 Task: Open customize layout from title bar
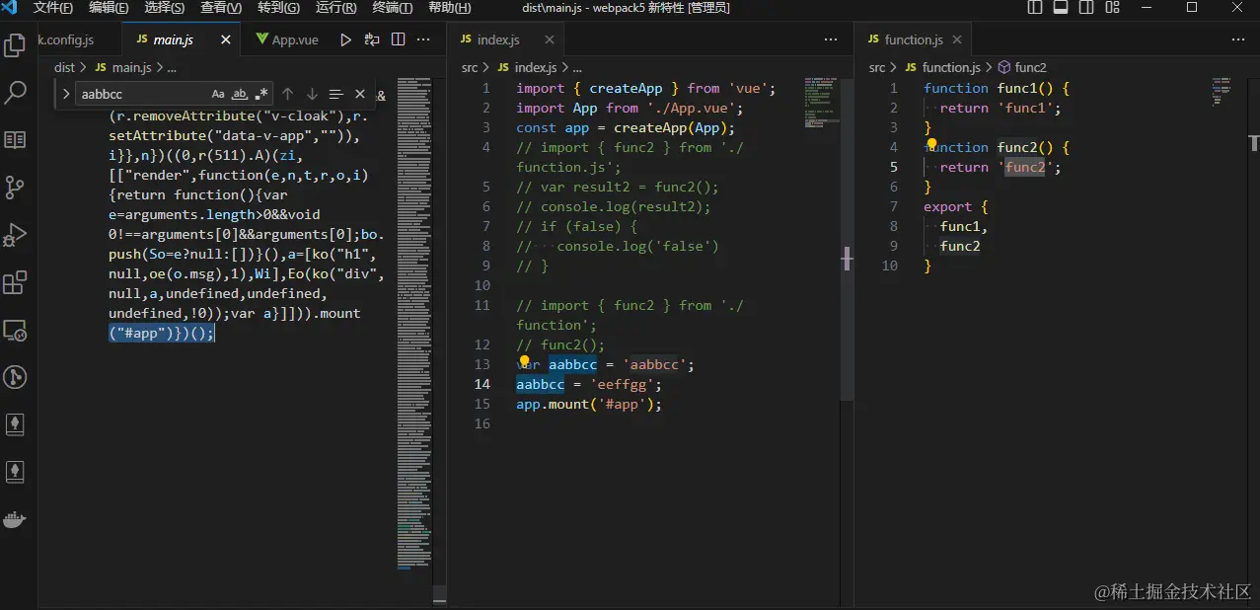point(1112,8)
